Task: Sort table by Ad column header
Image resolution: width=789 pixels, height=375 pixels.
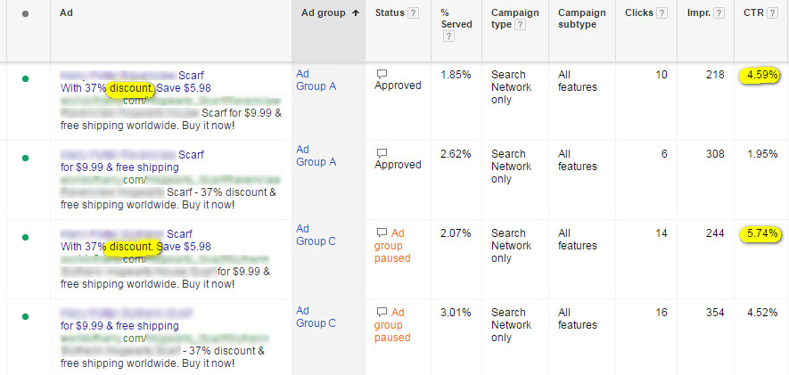Action: click(66, 12)
